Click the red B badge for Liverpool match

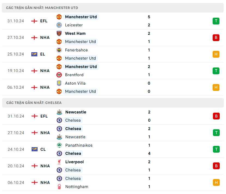click(216, 166)
